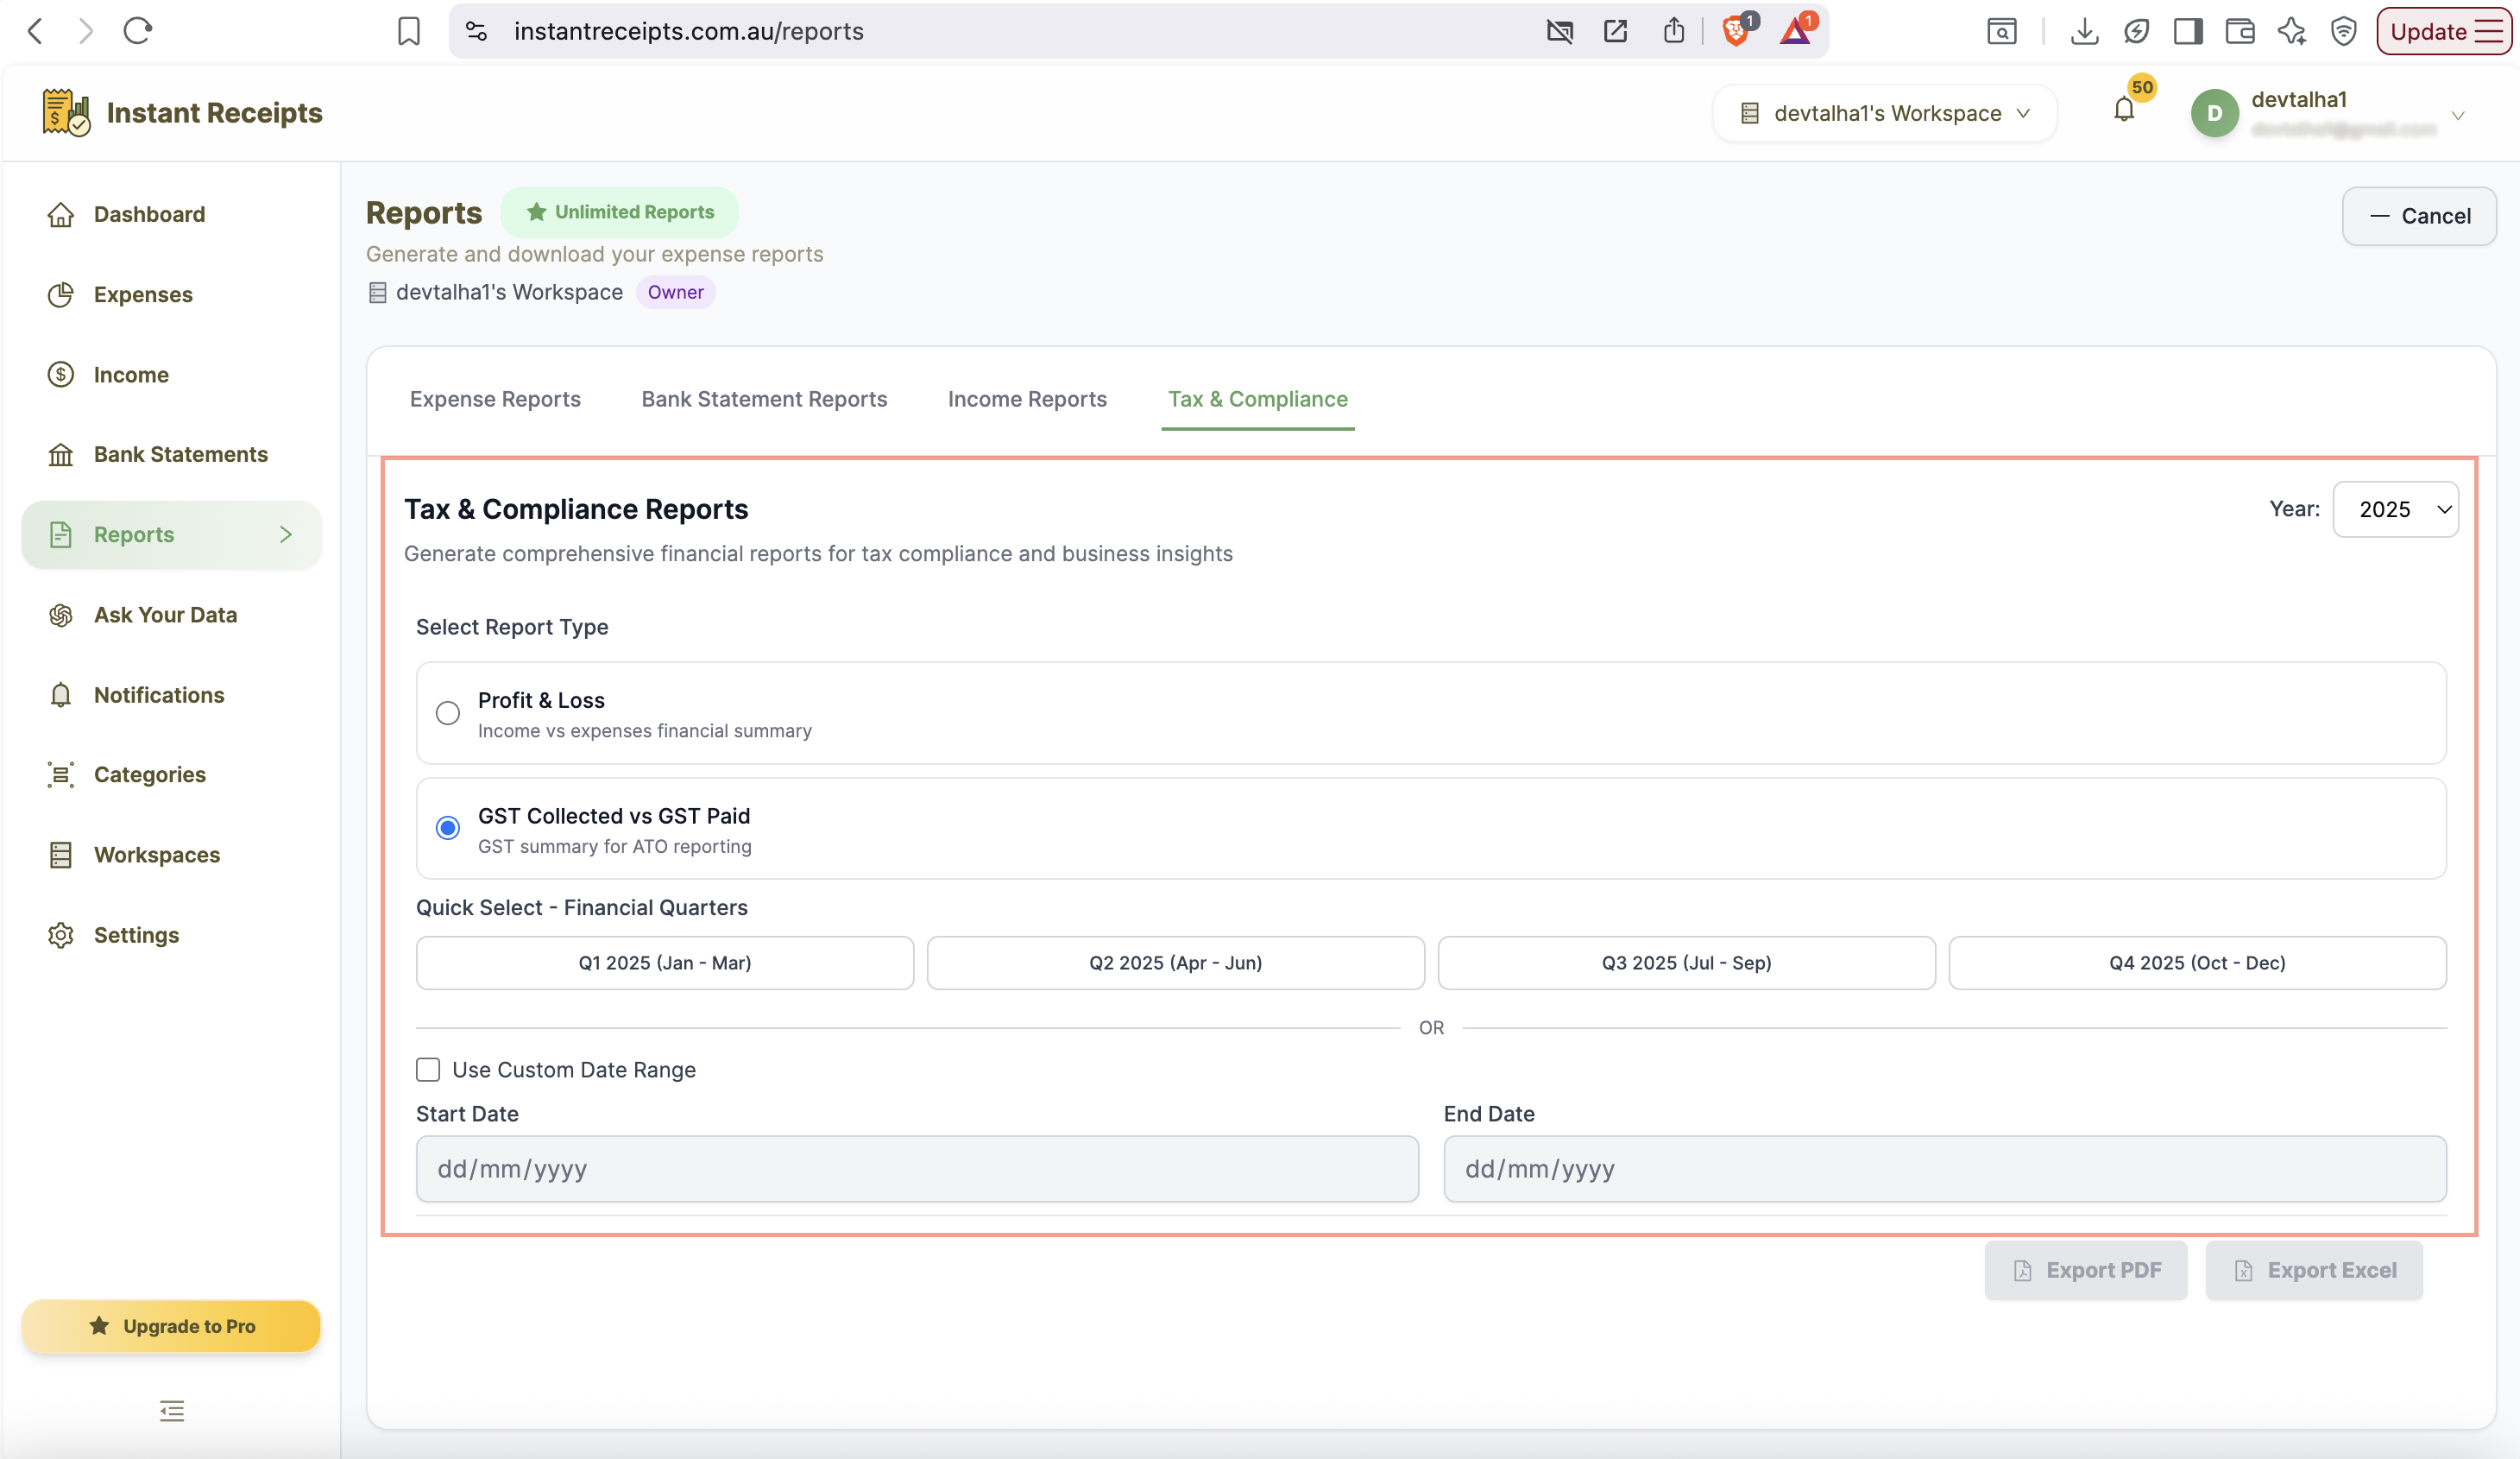Switch to Bank Statement Reports tab
Viewport: 2520px width, 1459px height.
(x=764, y=399)
